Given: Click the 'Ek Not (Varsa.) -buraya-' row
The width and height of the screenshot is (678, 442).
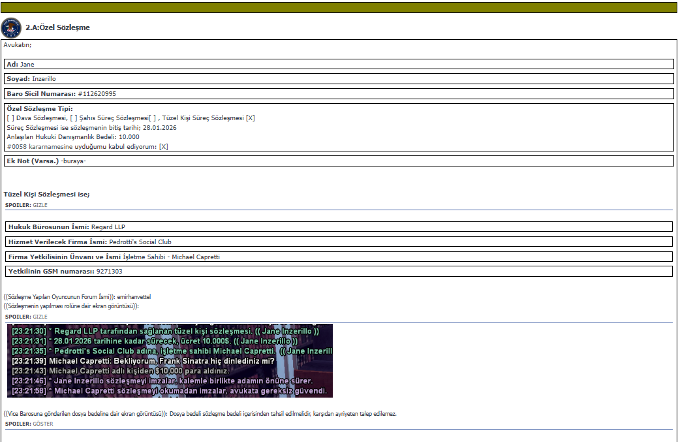Looking at the screenshot, I should [339, 161].
